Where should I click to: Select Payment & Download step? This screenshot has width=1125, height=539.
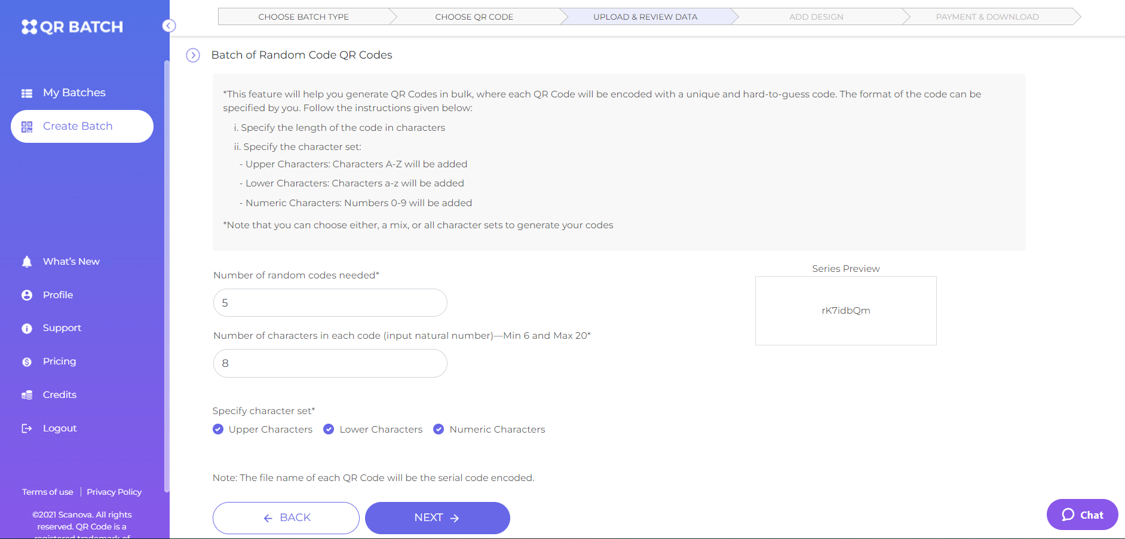(987, 17)
